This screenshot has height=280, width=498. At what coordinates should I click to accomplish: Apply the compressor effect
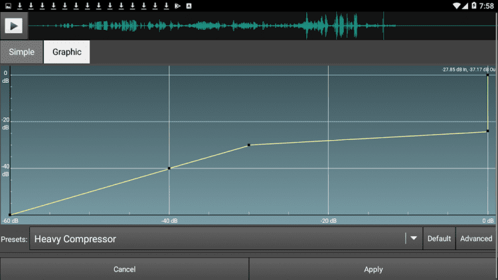(373, 269)
